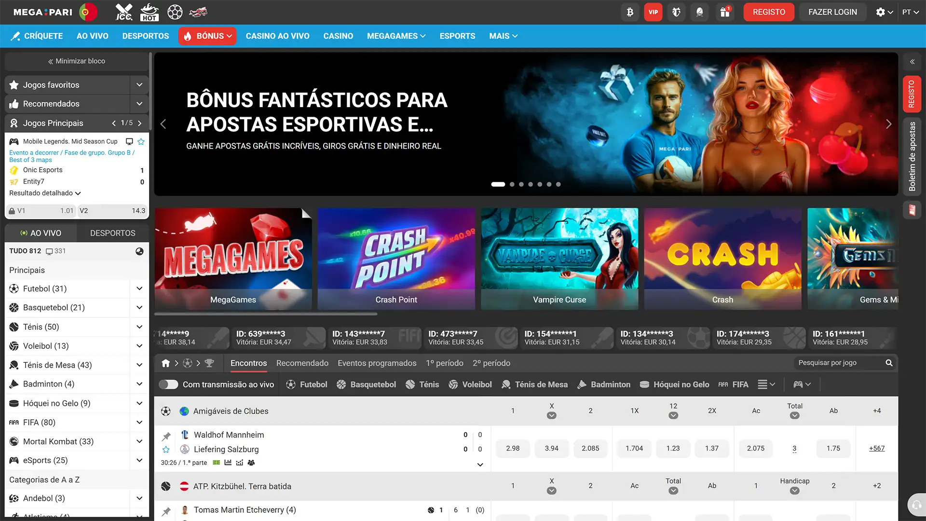Open the MegaGames thumbnail

click(x=233, y=259)
